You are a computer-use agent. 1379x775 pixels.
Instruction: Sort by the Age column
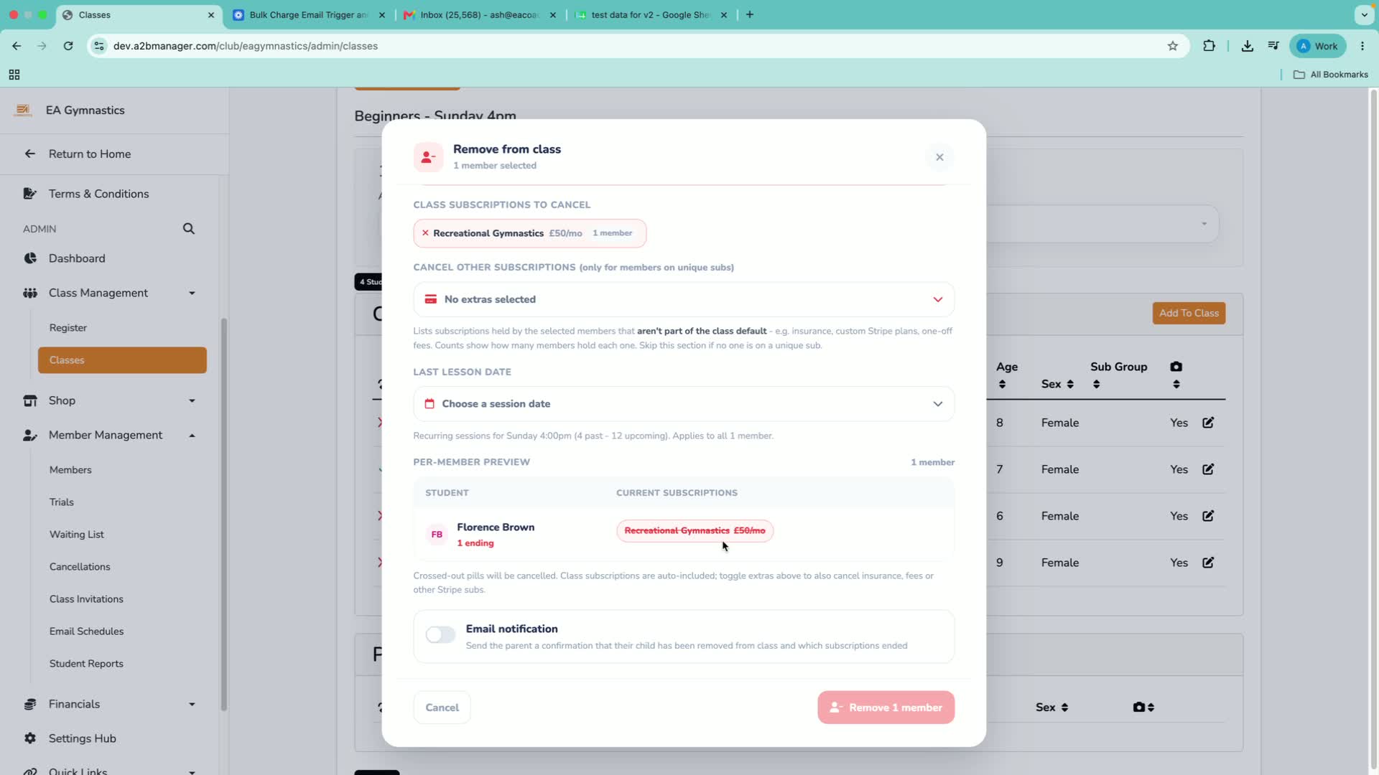coord(1002,385)
